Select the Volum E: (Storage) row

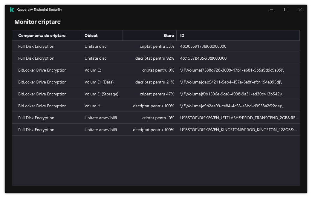[x=101, y=94]
